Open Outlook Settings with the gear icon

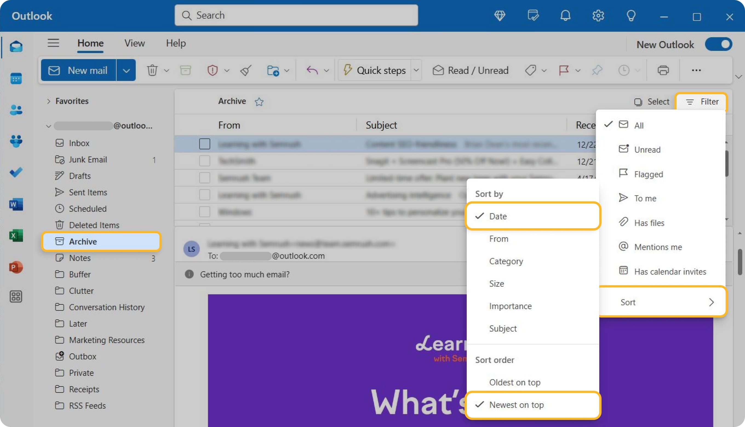tap(598, 16)
